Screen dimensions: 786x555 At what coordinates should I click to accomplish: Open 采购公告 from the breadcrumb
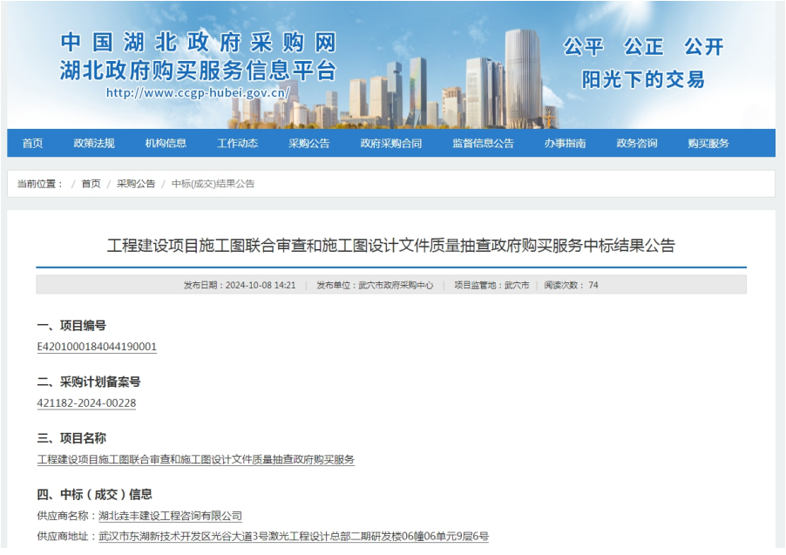[135, 183]
